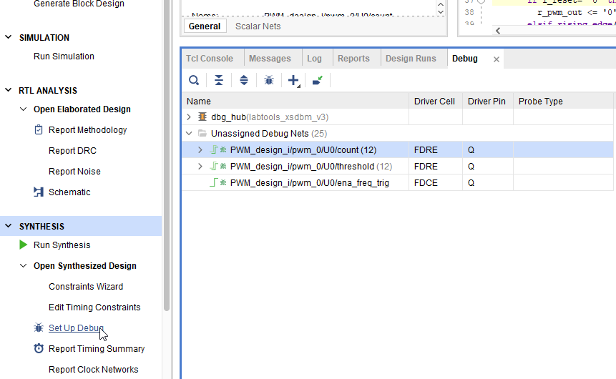Collapse all debug nets in toolbar
The image size is (616, 379).
219,80
